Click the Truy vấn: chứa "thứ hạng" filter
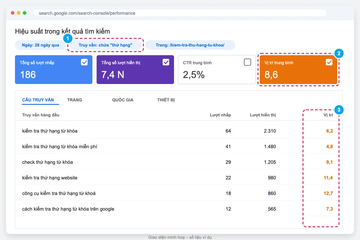The image size is (360, 240). (106, 45)
